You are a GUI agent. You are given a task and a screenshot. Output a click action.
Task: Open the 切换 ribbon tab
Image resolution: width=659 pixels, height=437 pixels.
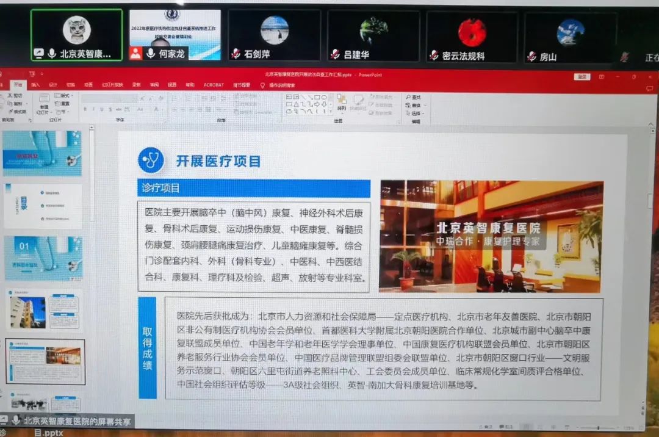[71, 85]
